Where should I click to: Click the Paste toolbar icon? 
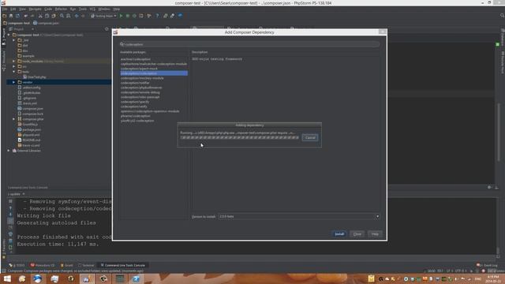coord(54,16)
